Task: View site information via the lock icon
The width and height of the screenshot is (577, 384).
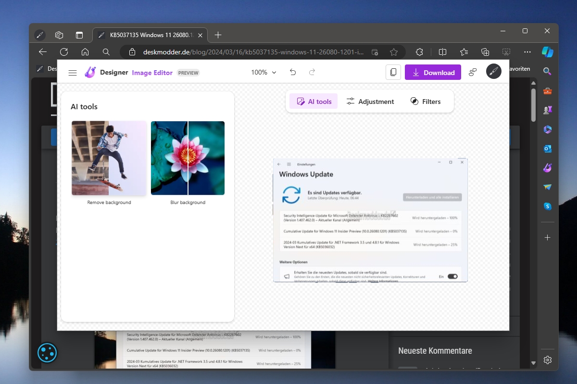Action: 133,52
